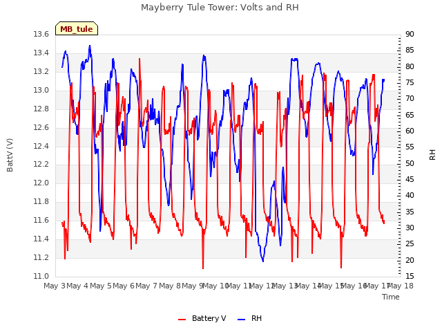This screenshot has width=442, height=332.
Task: Click the MB_tule label box
Action: coord(77,28)
